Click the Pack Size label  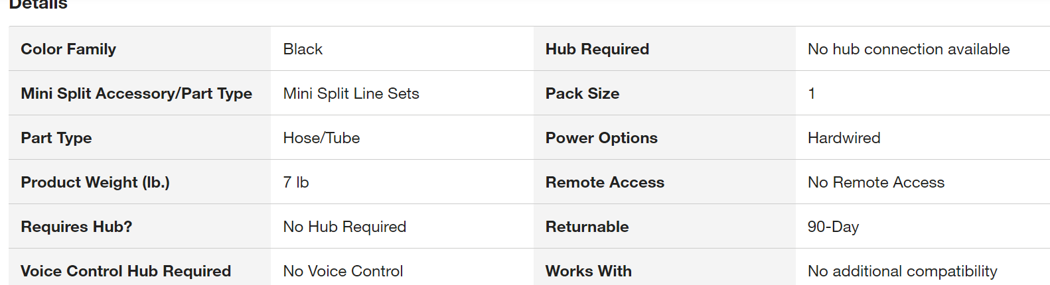[x=582, y=93]
